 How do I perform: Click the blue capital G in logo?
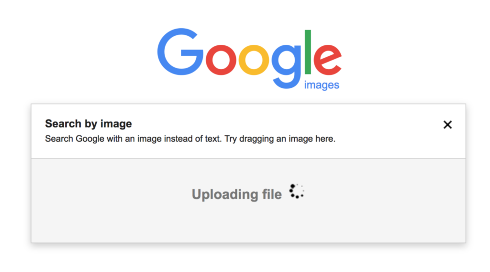[180, 52]
